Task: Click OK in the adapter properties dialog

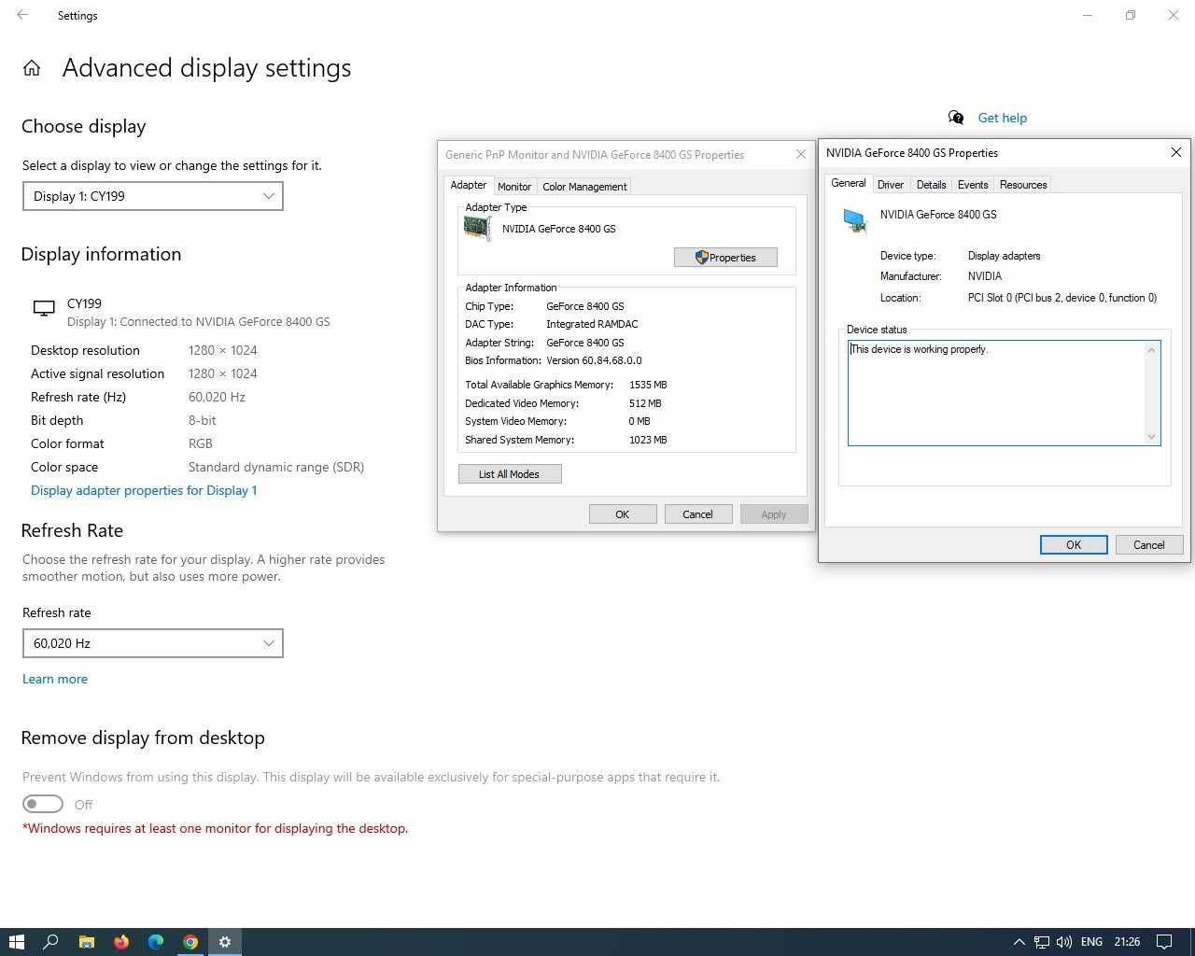Action: (x=623, y=514)
